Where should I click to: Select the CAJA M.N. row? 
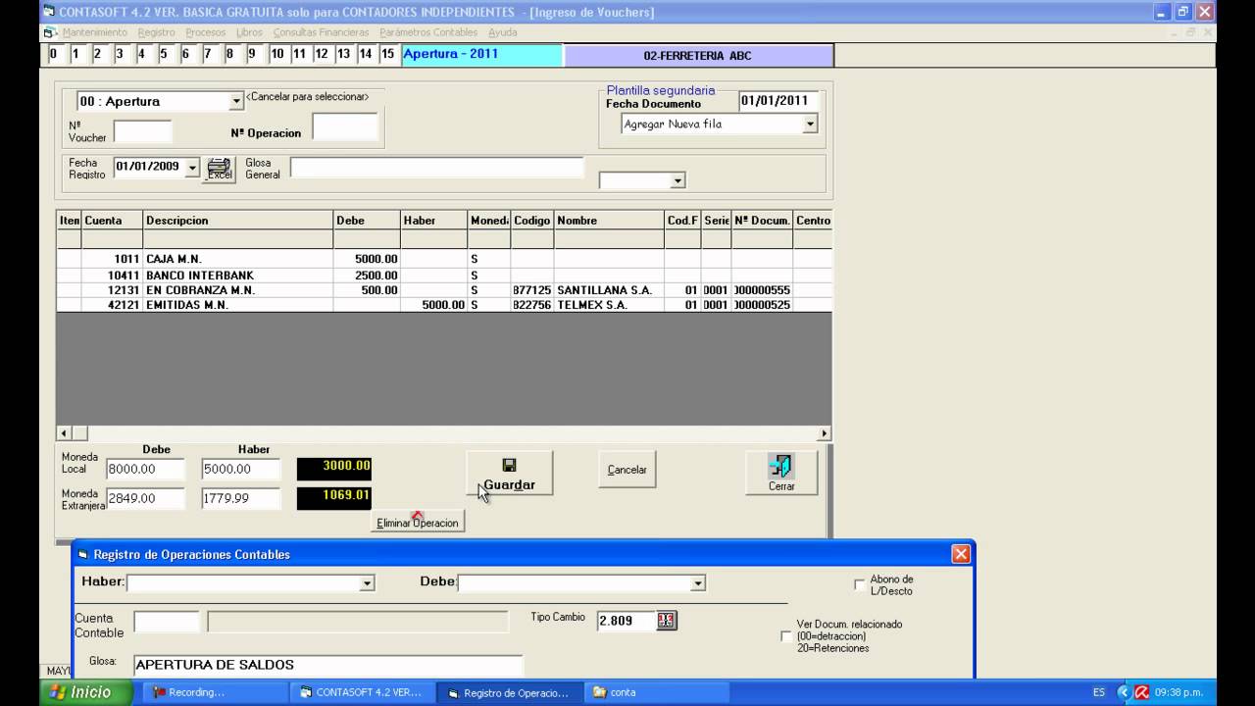(443, 259)
